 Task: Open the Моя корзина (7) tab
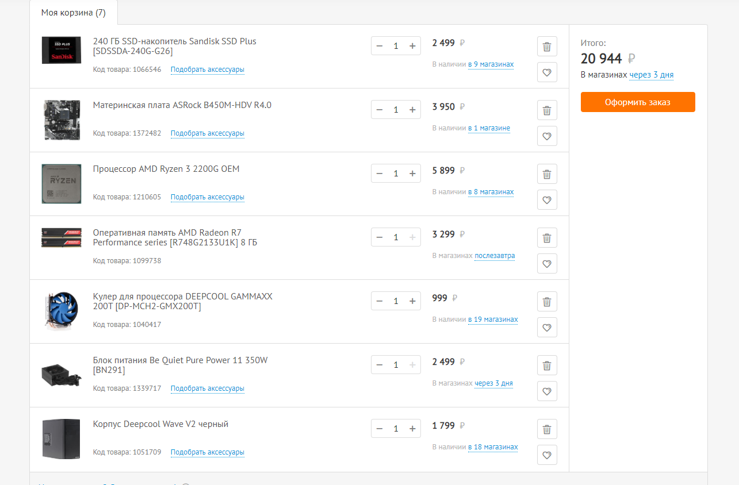74,13
